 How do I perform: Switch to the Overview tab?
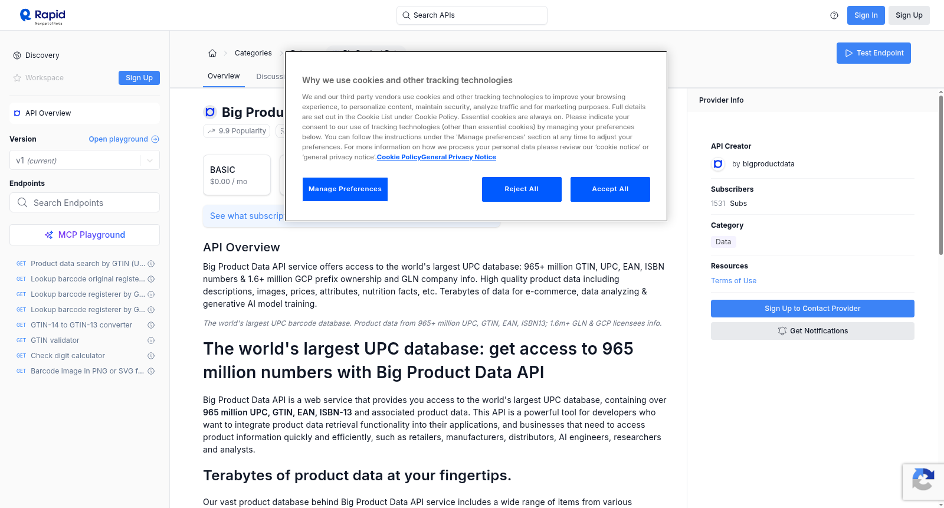pos(224,76)
